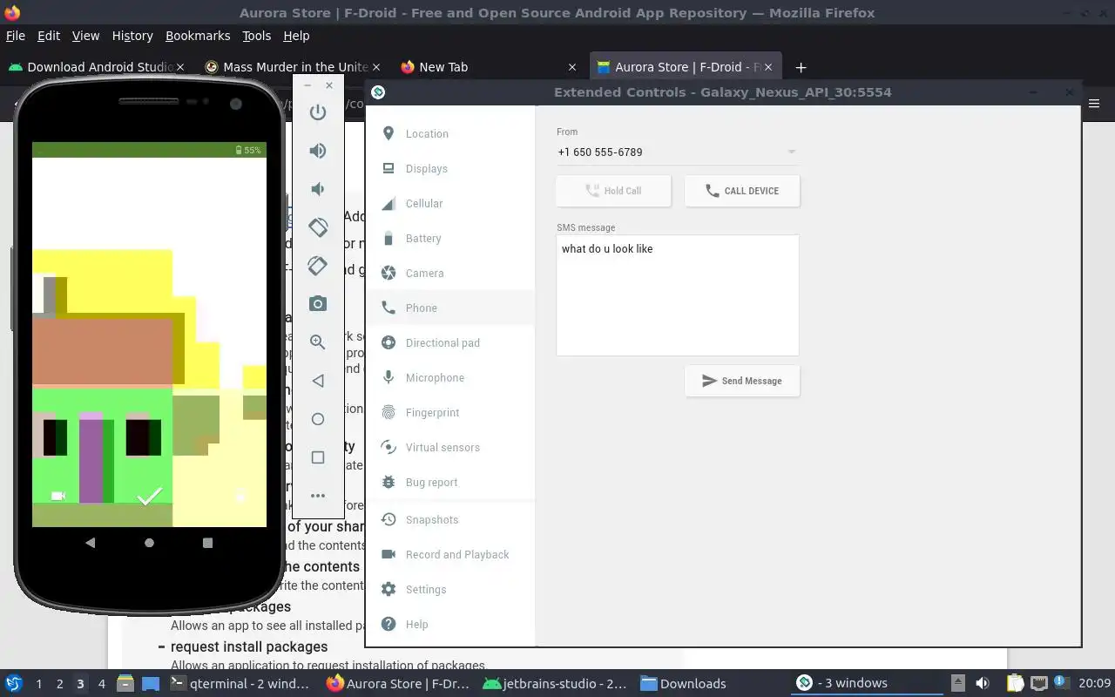The height and width of the screenshot is (697, 1115).
Task: Lower volume with the emulator volume down icon
Action: coord(318,189)
